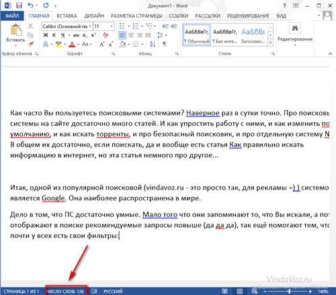Toggle Strikethrough (abc) formatting

pos(77,36)
